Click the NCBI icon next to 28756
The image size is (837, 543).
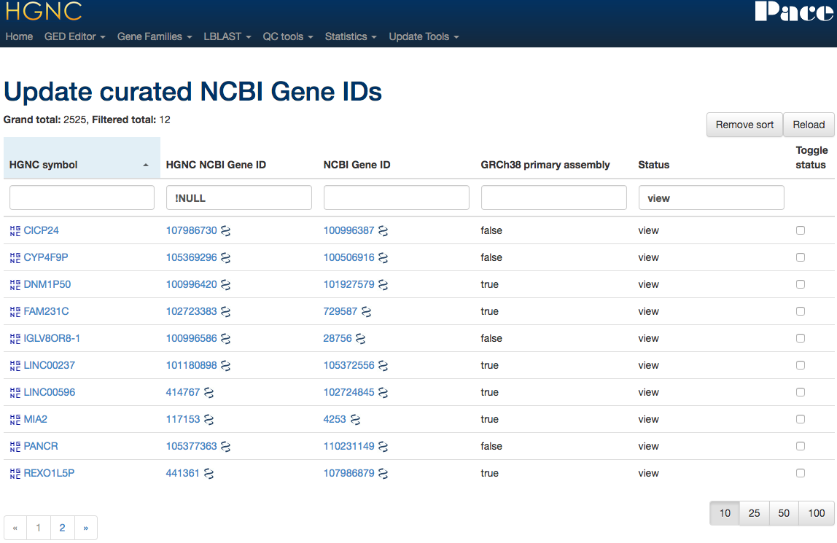click(x=361, y=339)
